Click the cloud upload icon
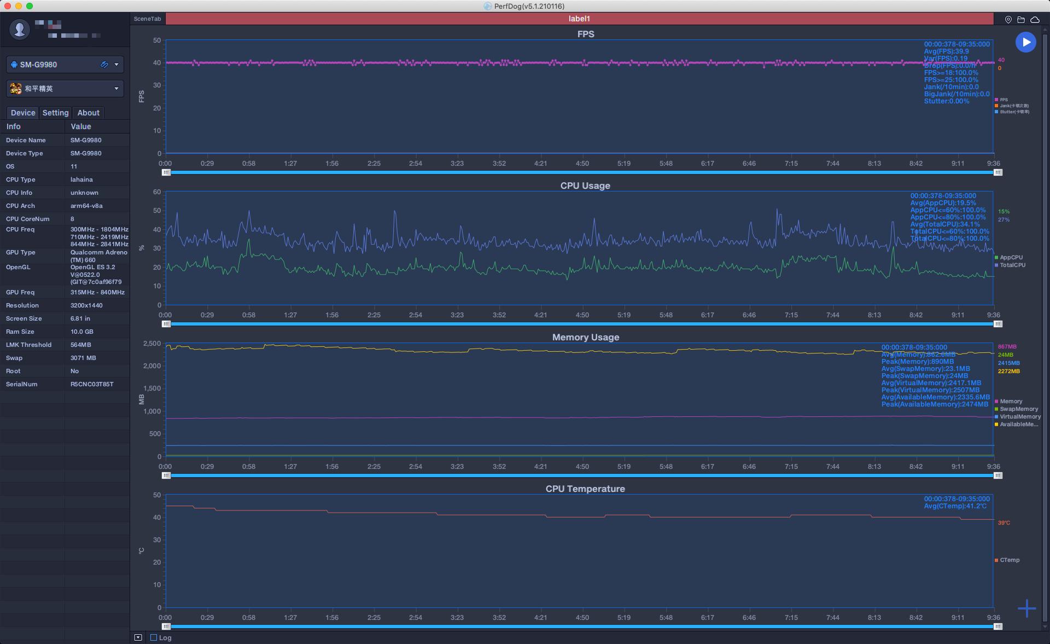Image resolution: width=1050 pixels, height=644 pixels. point(1035,20)
